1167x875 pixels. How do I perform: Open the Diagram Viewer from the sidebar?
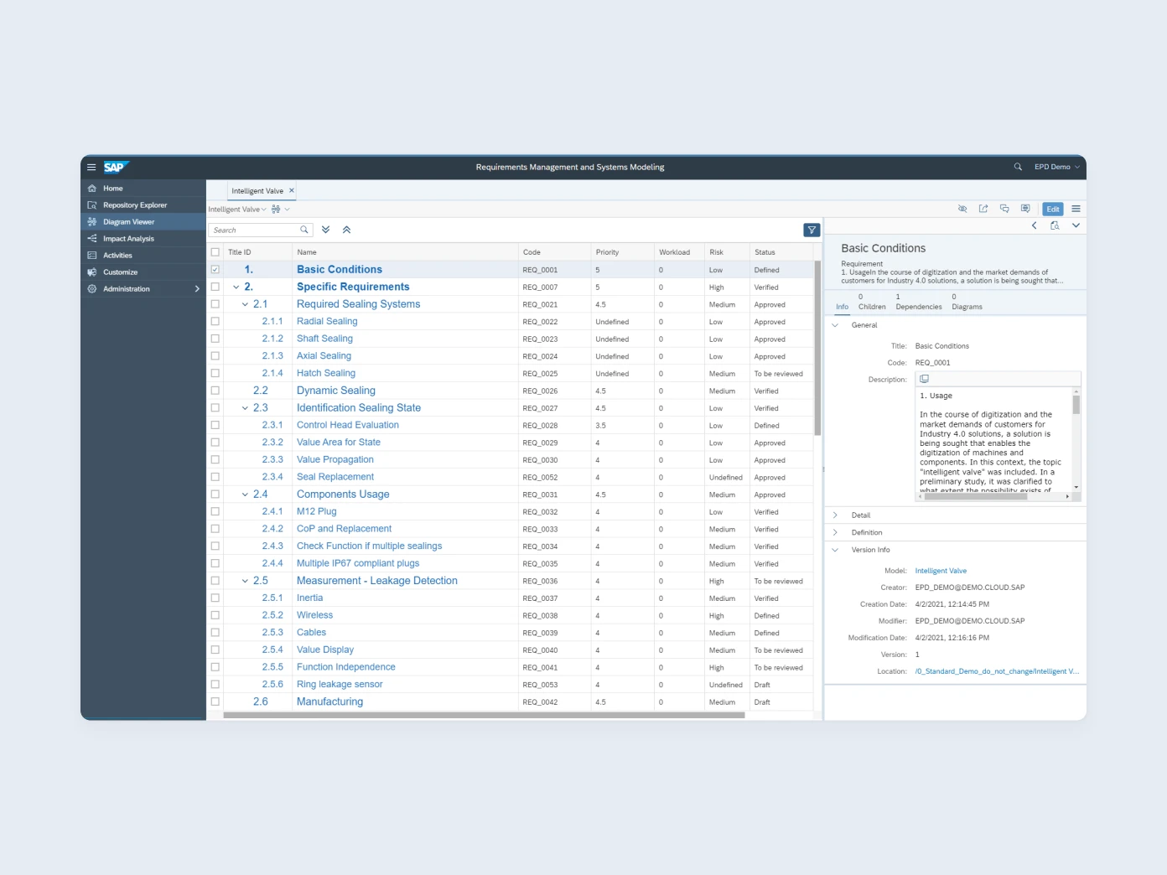tap(128, 221)
